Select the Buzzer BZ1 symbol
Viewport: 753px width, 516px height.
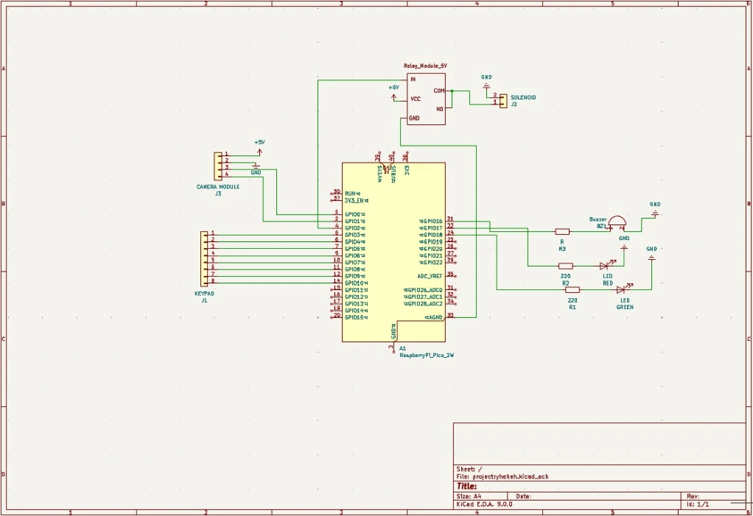coord(617,222)
